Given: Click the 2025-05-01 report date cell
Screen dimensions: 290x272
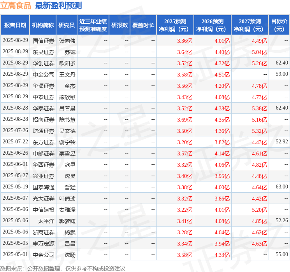Looking at the screenshot, I should click(x=15, y=255).
